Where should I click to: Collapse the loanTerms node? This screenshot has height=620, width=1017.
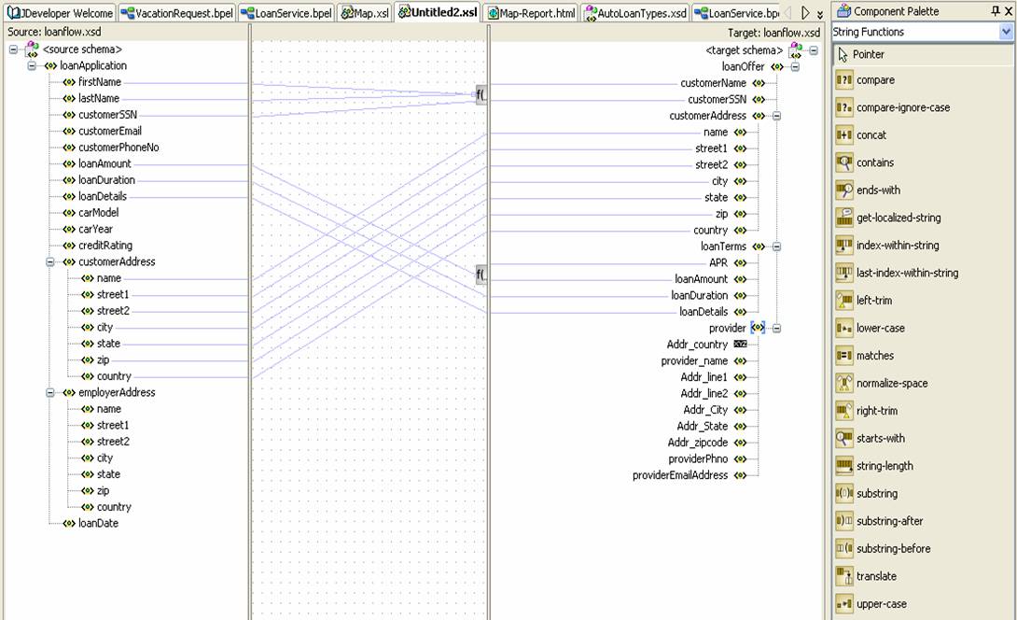776,247
